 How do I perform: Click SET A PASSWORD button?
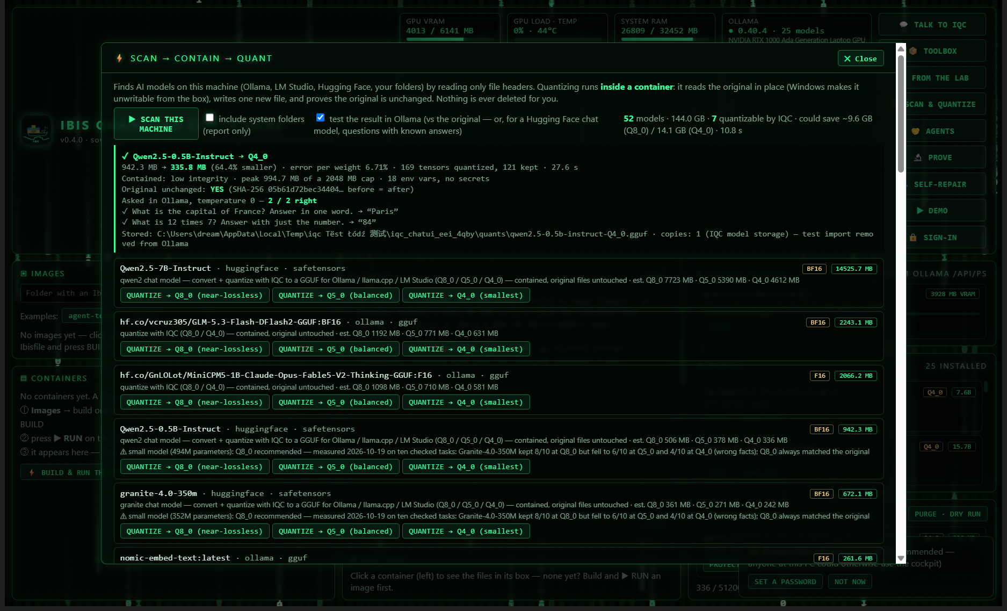pyautogui.click(x=785, y=582)
